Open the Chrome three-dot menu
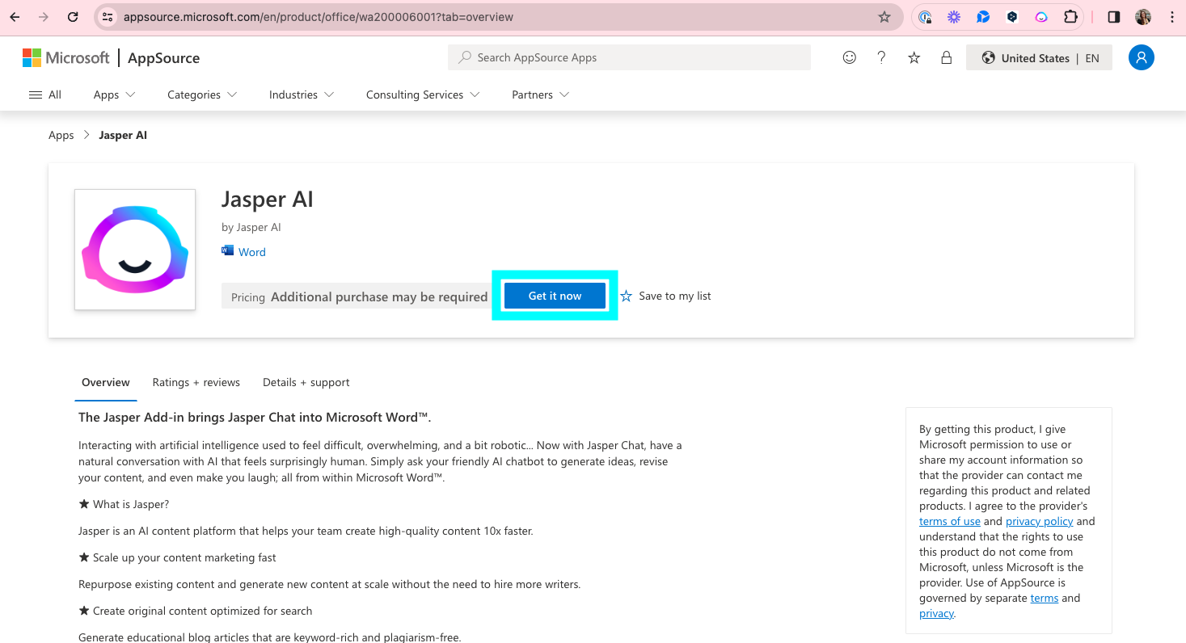This screenshot has height=643, width=1186. pyautogui.click(x=1171, y=17)
